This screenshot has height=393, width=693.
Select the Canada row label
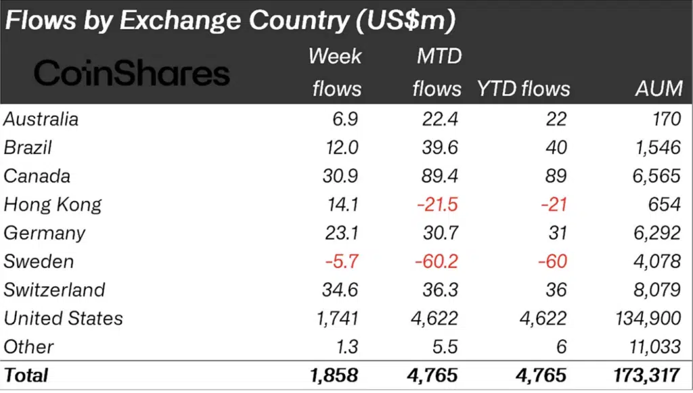(x=37, y=176)
